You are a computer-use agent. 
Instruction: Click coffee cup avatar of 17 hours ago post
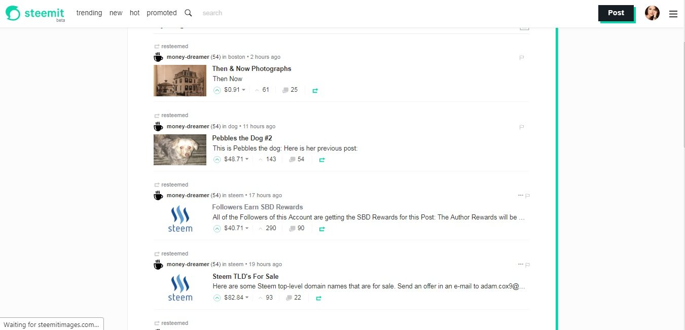tap(159, 195)
